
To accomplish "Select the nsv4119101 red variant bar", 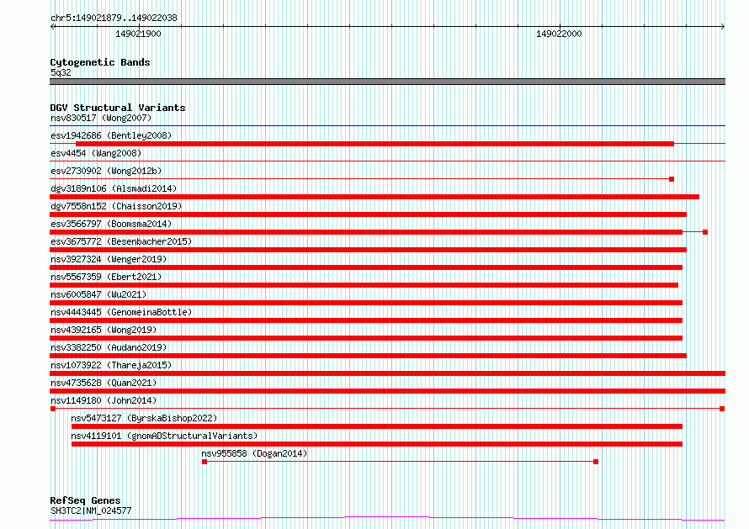I will 377,444.
